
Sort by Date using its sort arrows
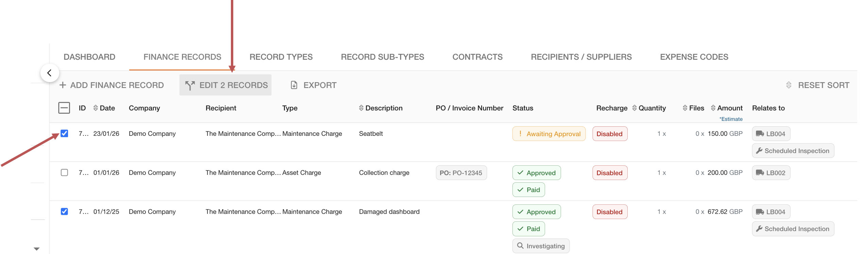click(96, 108)
